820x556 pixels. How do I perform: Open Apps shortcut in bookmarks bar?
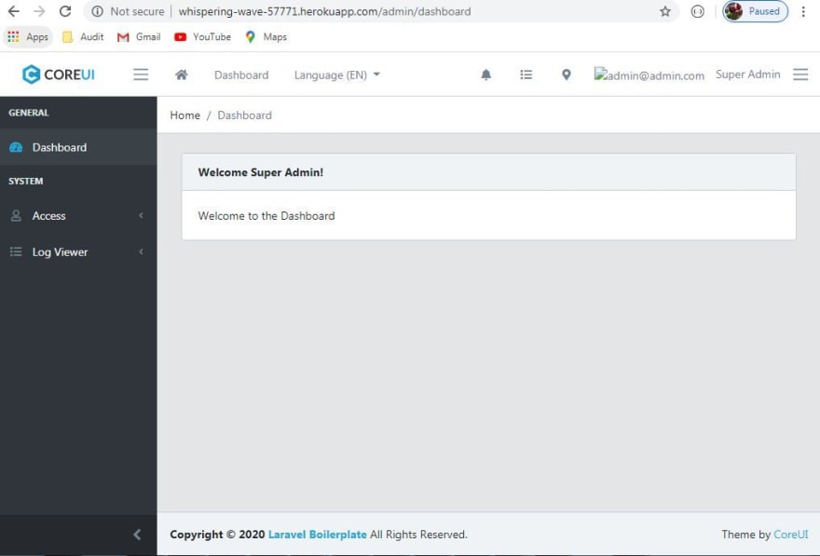pos(28,37)
